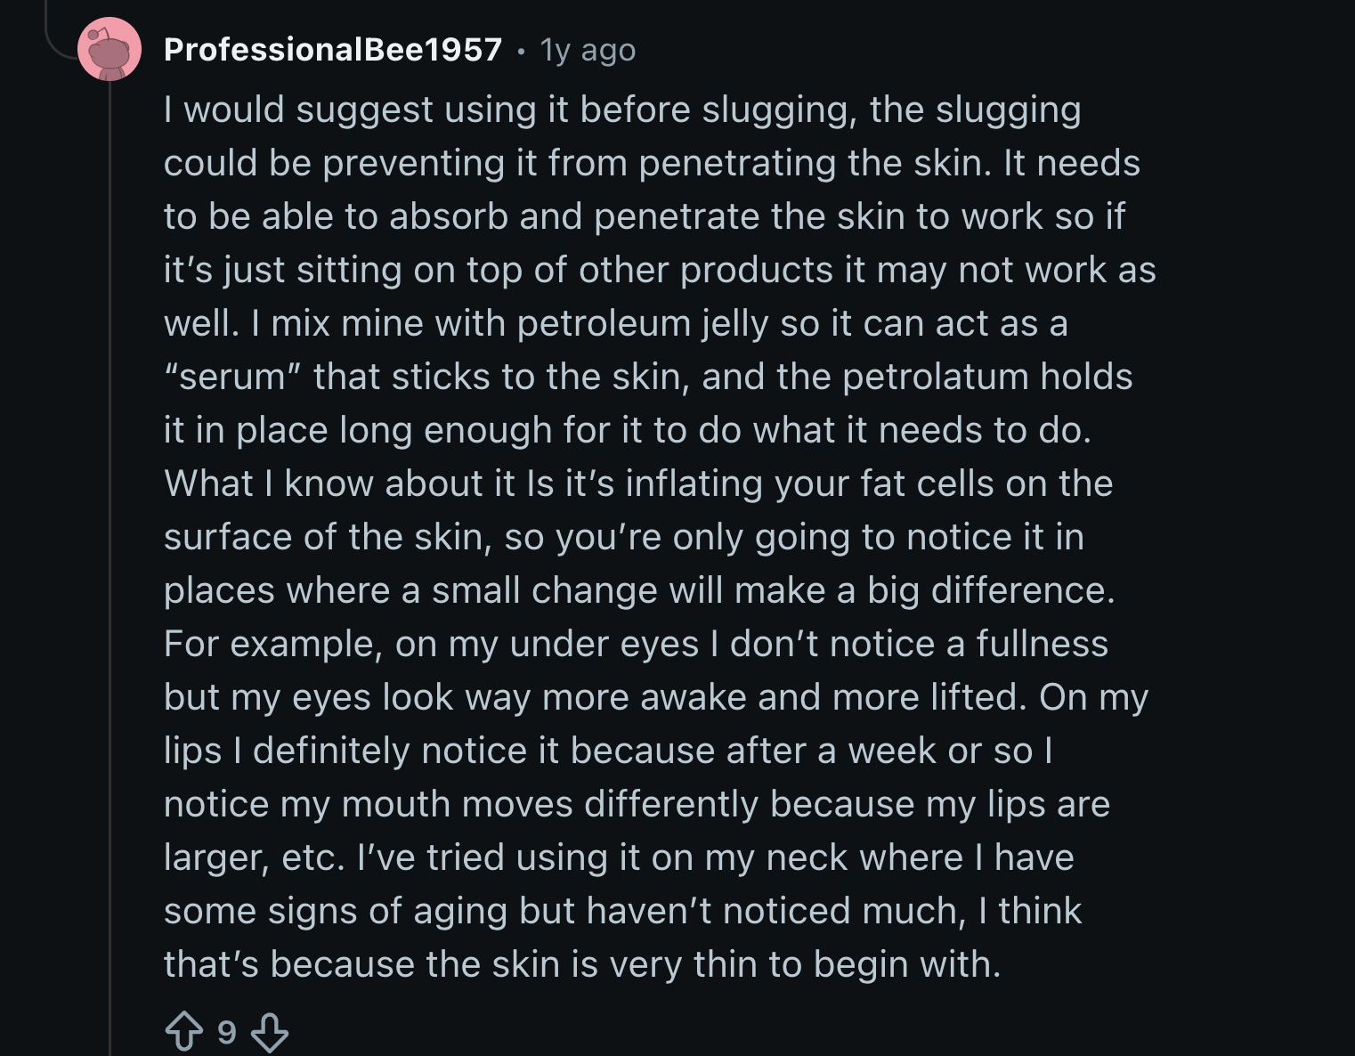Downvote the comment about slugging
Viewport: 1355px width, 1056px height.
tap(269, 1032)
